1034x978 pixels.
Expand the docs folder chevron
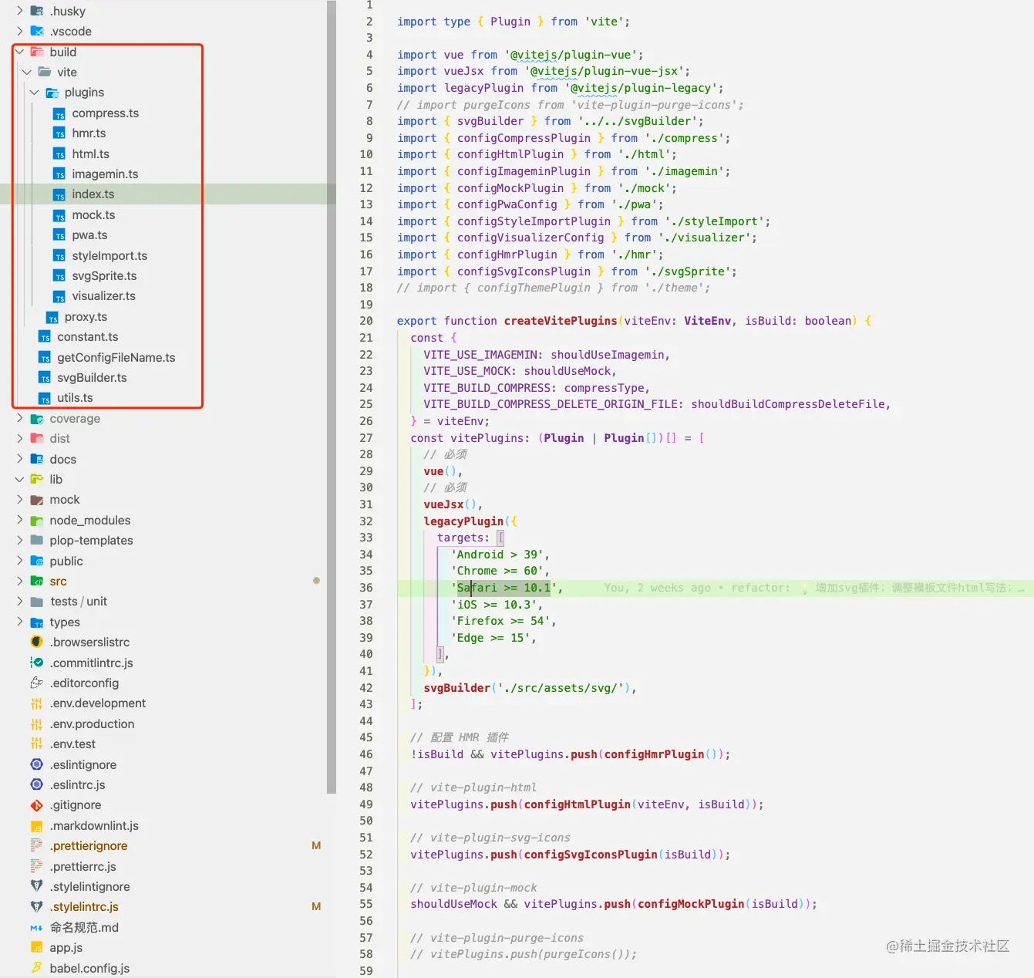[19, 459]
